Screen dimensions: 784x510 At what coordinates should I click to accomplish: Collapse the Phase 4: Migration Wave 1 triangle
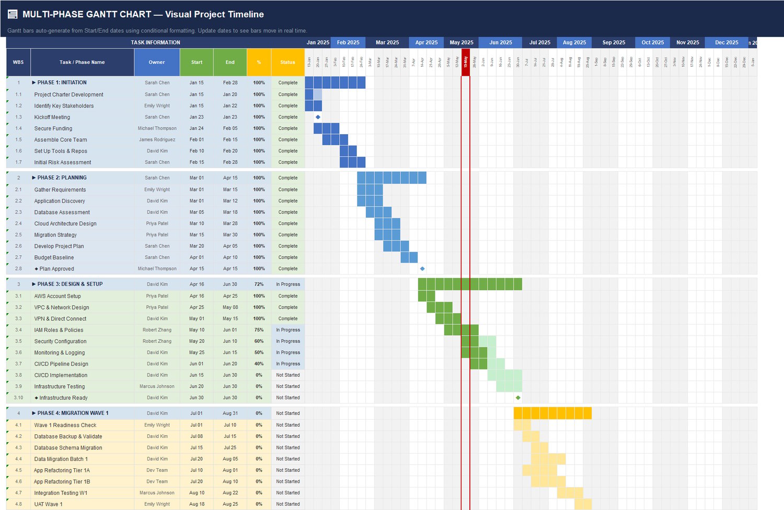(x=34, y=413)
